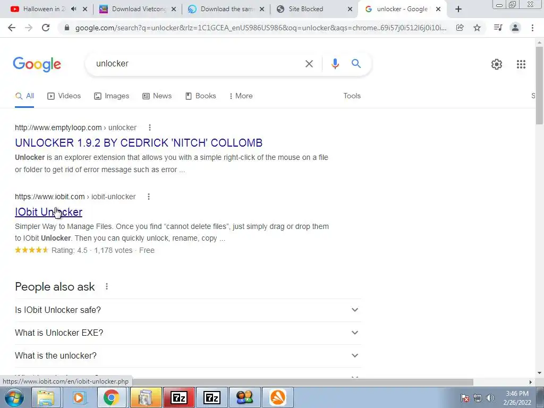The height and width of the screenshot is (408, 544).
Task: Open the dots beside People also ask
Action: [x=106, y=286]
